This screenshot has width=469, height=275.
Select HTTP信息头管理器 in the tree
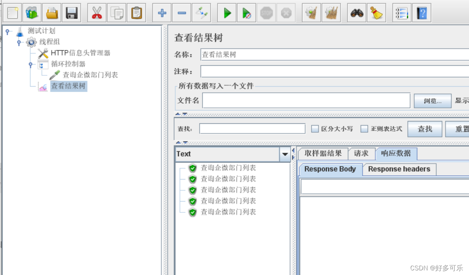pyautogui.click(x=80, y=53)
